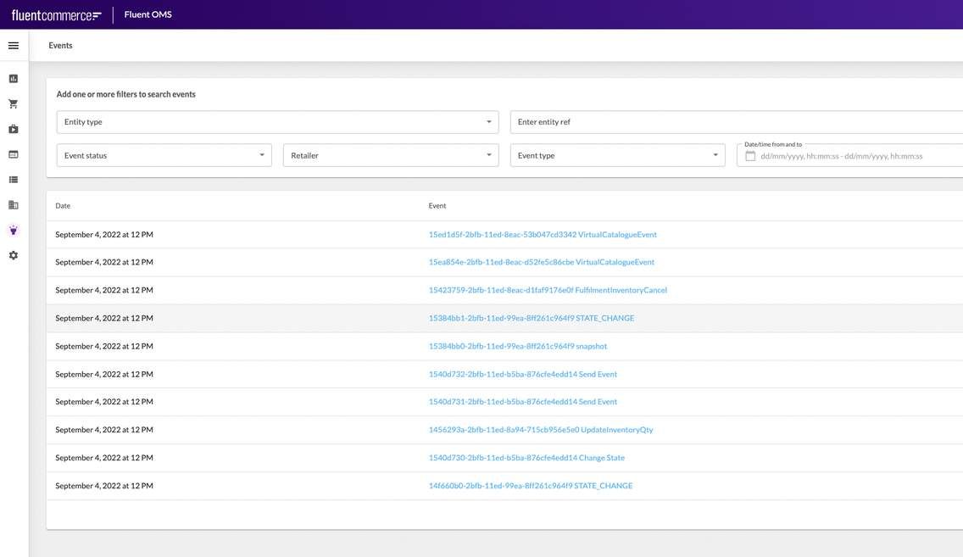Image resolution: width=963 pixels, height=557 pixels.
Task: Open the Event status dropdown
Action: [x=164, y=156]
